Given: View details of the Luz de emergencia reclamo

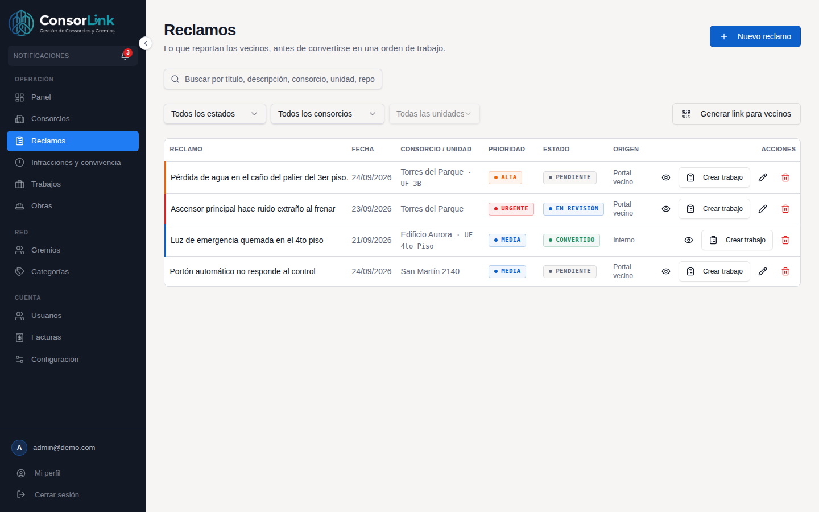Looking at the screenshot, I should (689, 240).
